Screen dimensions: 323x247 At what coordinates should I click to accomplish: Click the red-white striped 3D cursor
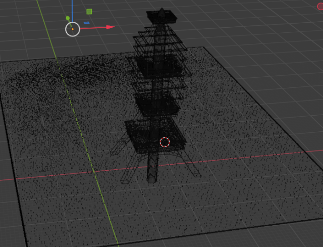[165, 142]
